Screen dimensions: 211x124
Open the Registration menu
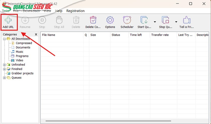(x=76, y=11)
